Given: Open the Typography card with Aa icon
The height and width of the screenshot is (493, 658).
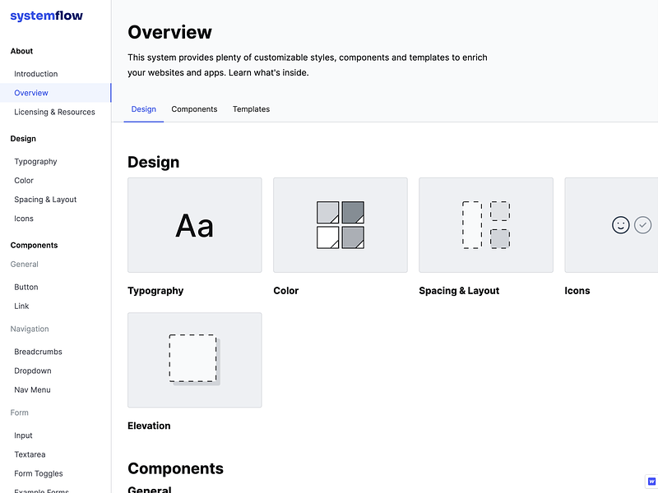Looking at the screenshot, I should click(x=195, y=225).
